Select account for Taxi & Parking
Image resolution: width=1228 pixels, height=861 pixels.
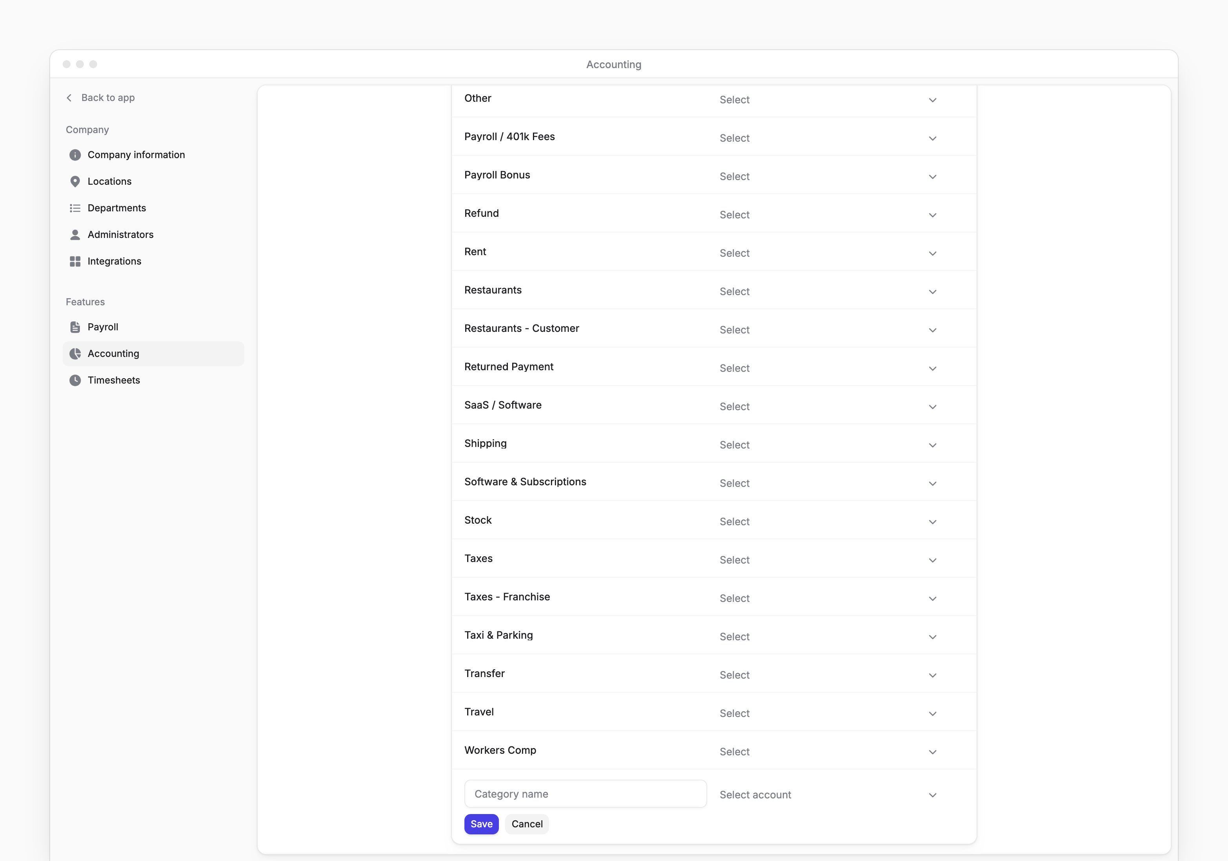click(828, 637)
